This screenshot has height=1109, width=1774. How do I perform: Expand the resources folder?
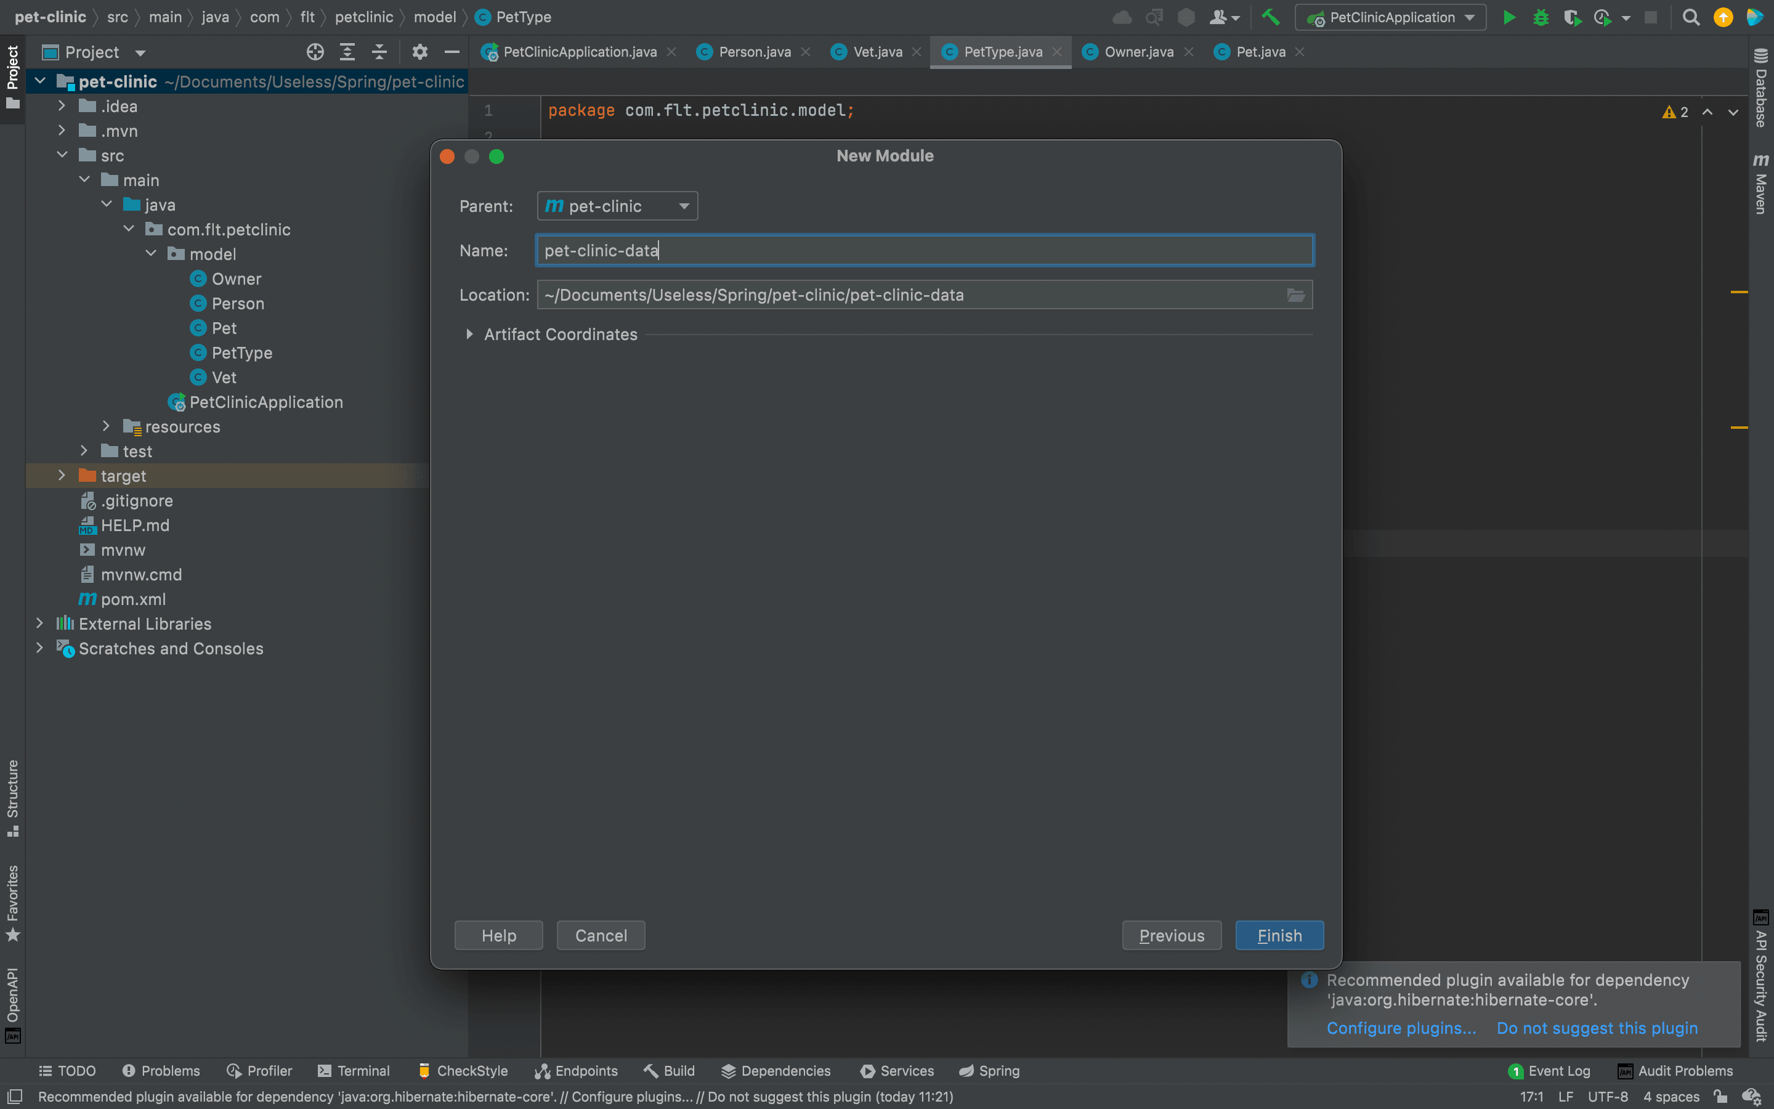click(x=107, y=426)
